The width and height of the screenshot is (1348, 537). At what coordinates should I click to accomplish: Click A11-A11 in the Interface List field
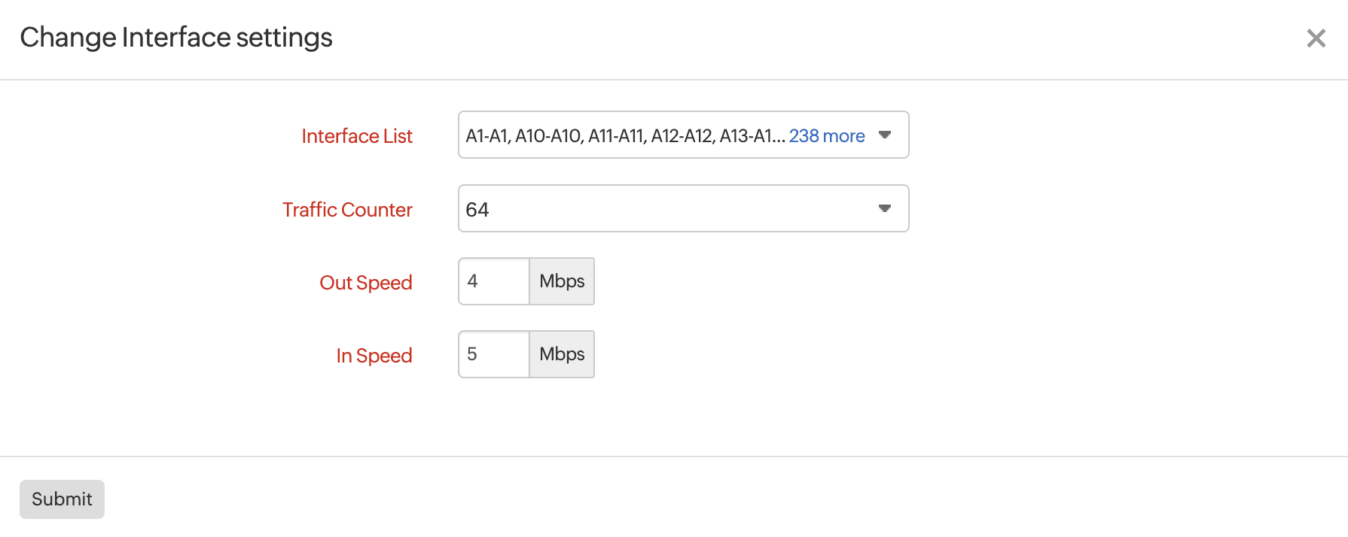[x=616, y=136]
